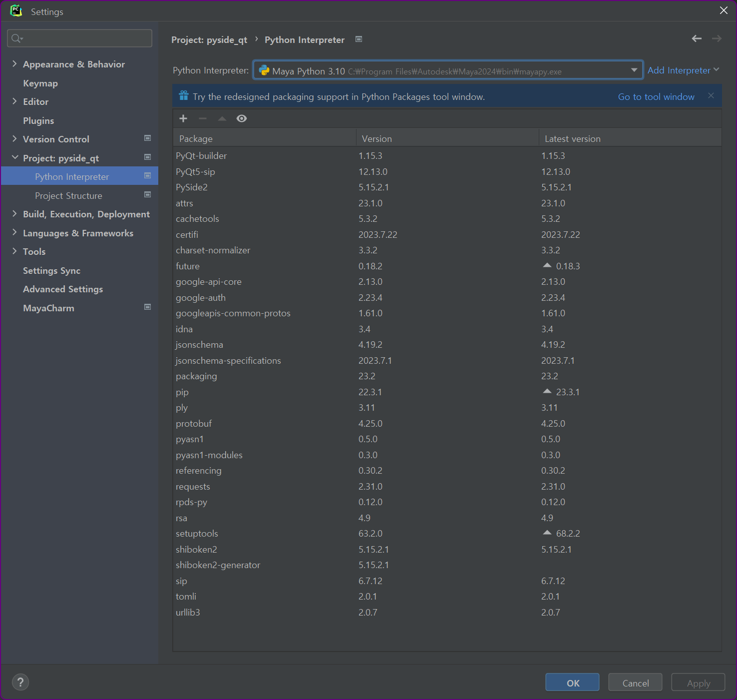Open the Python Interpreter dropdown
Image resolution: width=737 pixels, height=700 pixels.
[448, 70]
